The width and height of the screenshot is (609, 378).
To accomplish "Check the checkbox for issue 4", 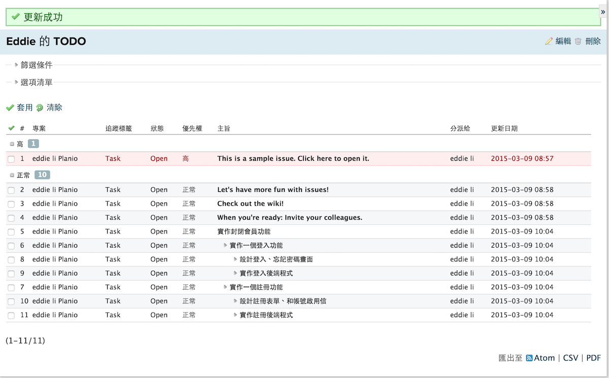I will point(11,218).
